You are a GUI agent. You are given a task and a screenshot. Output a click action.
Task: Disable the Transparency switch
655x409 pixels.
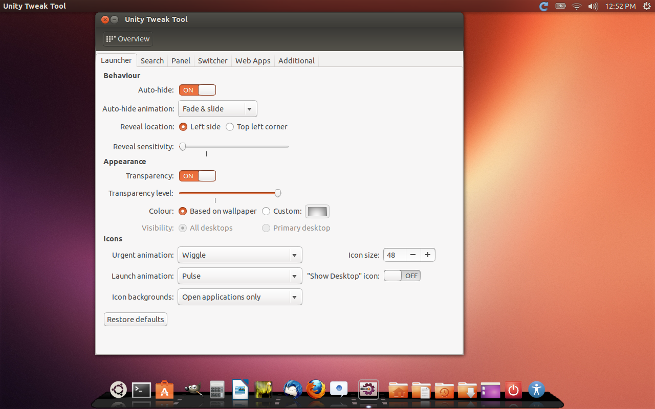click(x=197, y=175)
